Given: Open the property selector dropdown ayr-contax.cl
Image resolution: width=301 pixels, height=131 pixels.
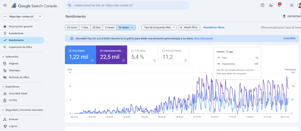Looking at the screenshot, I should coord(22,17).
